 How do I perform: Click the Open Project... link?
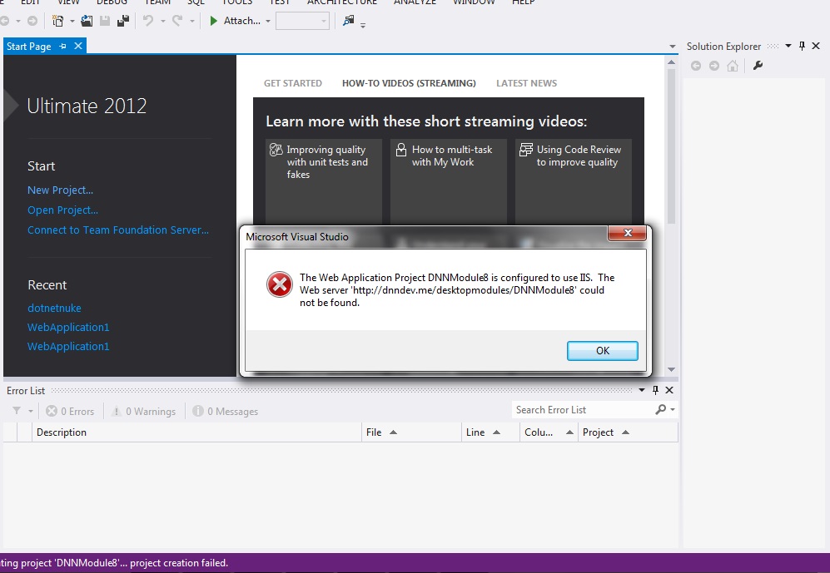(x=62, y=210)
